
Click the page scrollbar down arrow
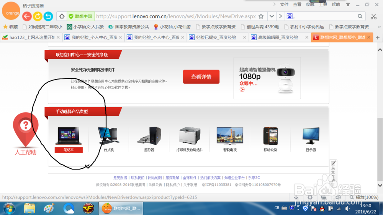point(380,185)
